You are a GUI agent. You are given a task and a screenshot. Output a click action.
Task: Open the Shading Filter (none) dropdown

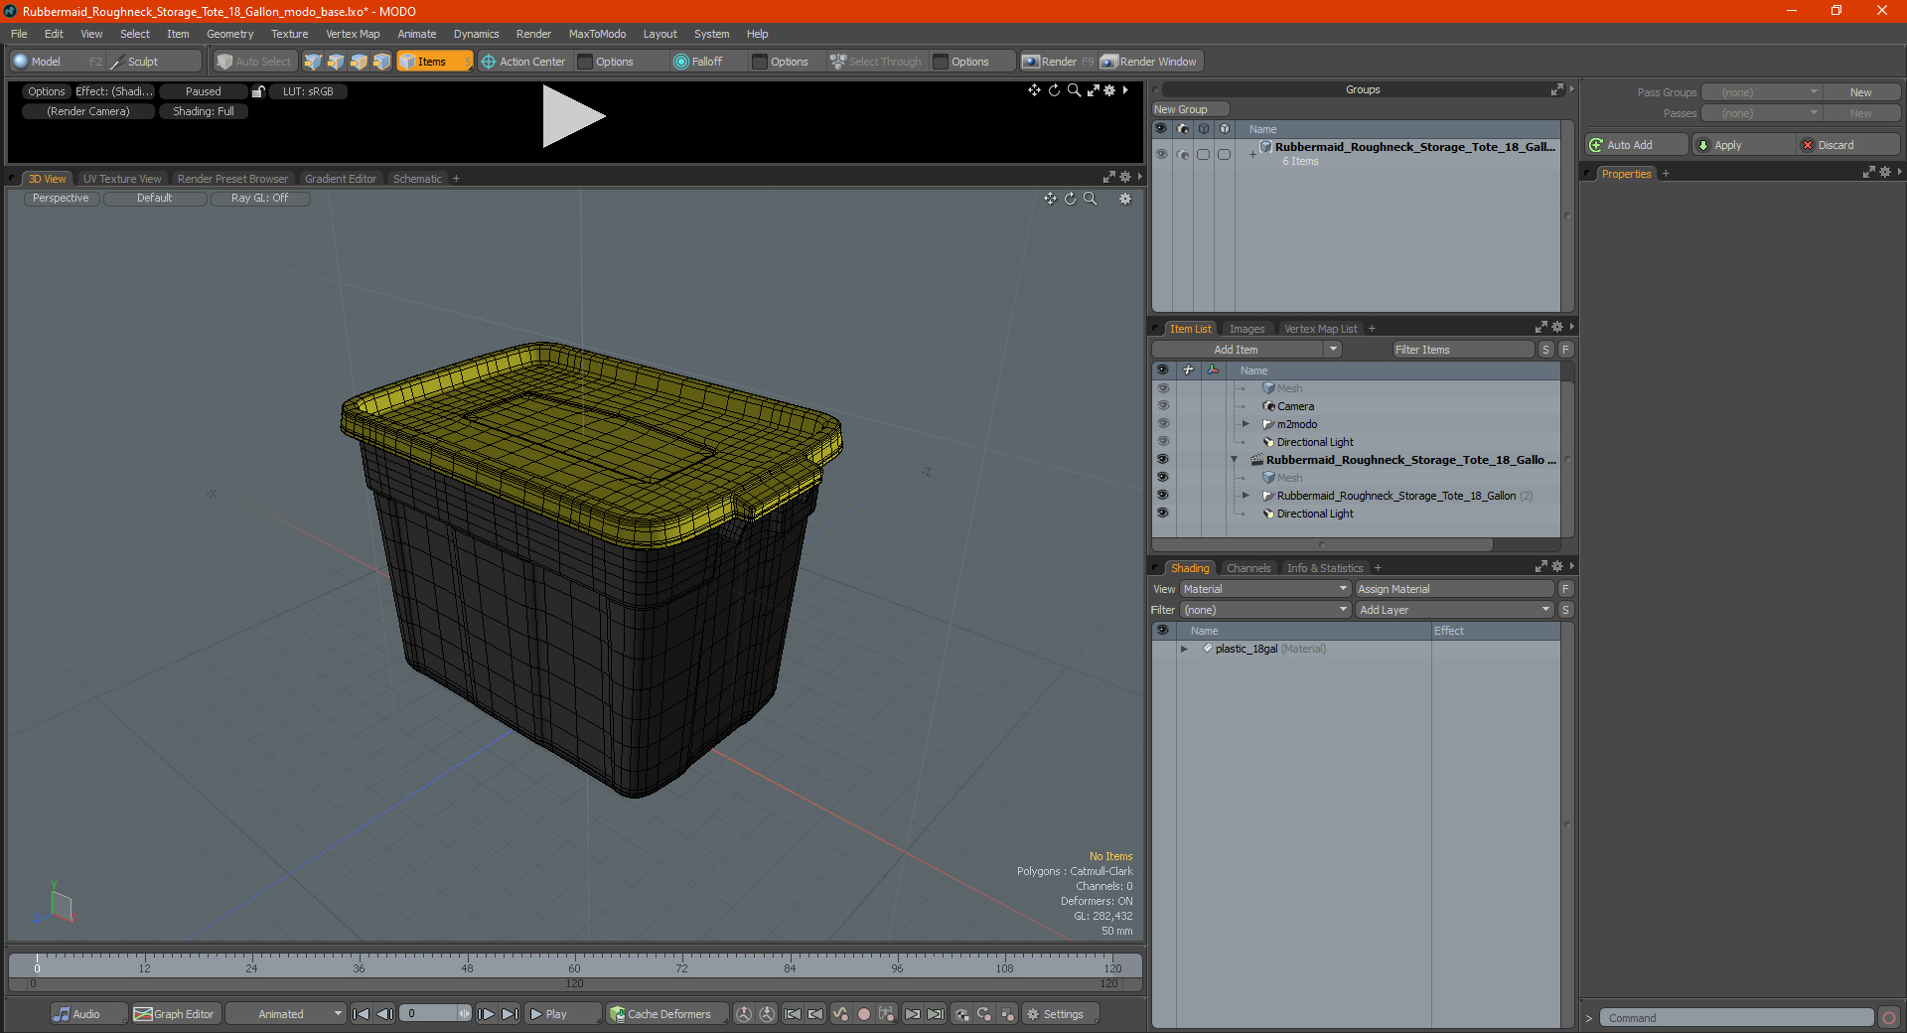(x=1265, y=610)
